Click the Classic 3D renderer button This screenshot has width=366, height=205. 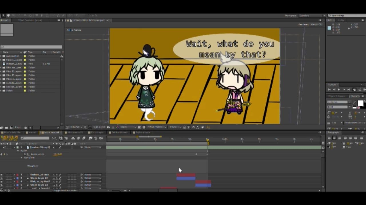(316, 24)
